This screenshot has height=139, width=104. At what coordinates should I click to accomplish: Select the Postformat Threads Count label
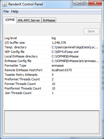tap(23, 88)
